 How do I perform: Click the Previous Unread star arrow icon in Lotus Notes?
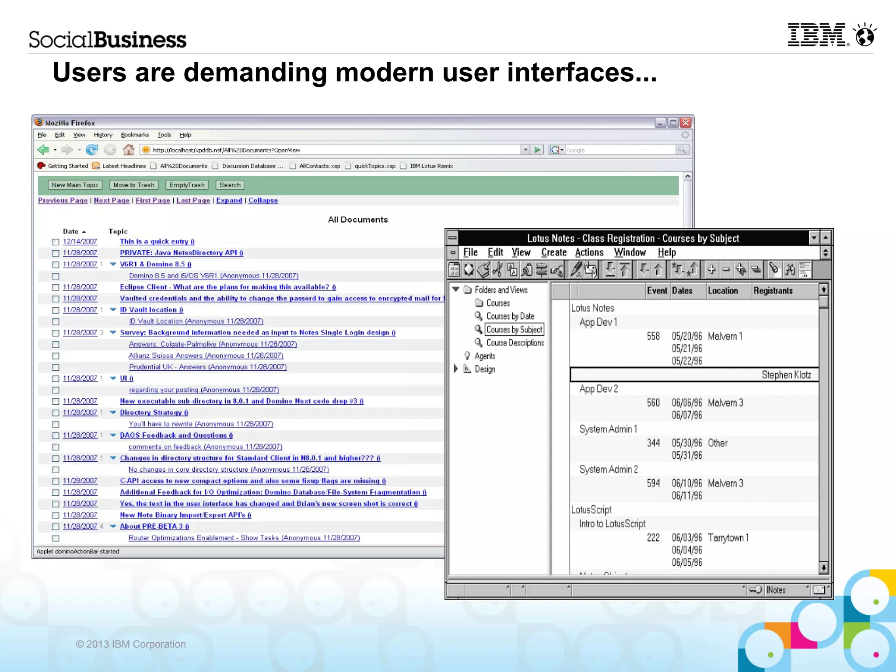[x=693, y=270]
